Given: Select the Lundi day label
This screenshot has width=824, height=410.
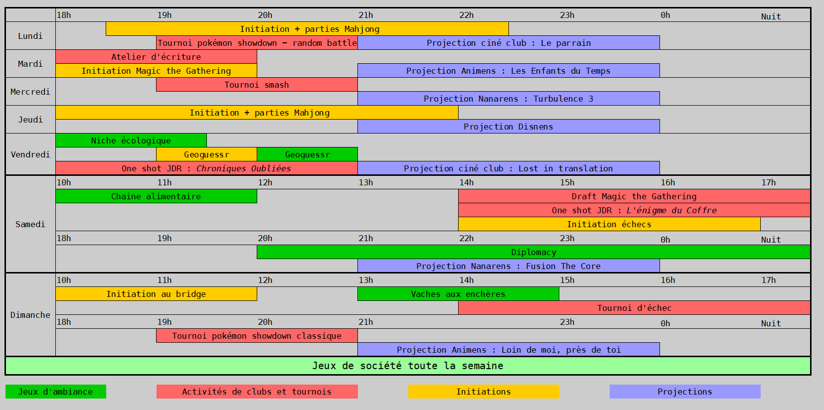Looking at the screenshot, I should tap(30, 36).
